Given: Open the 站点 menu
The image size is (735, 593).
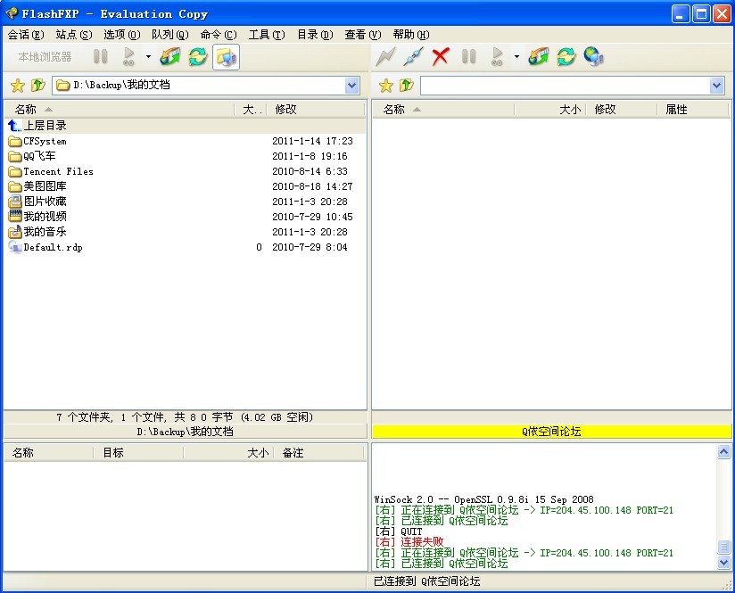Looking at the screenshot, I should [74, 35].
